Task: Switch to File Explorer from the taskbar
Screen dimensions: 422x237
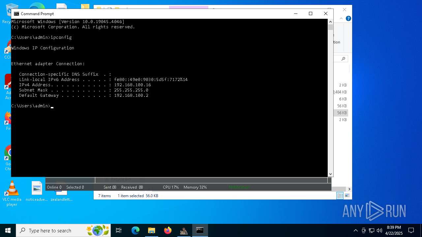Action: pyautogui.click(x=151, y=230)
